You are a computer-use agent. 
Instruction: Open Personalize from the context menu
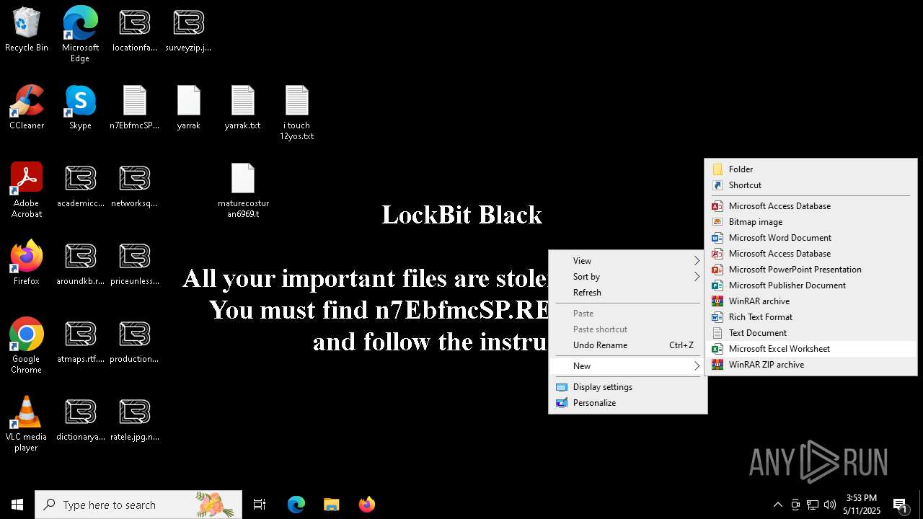(628, 403)
